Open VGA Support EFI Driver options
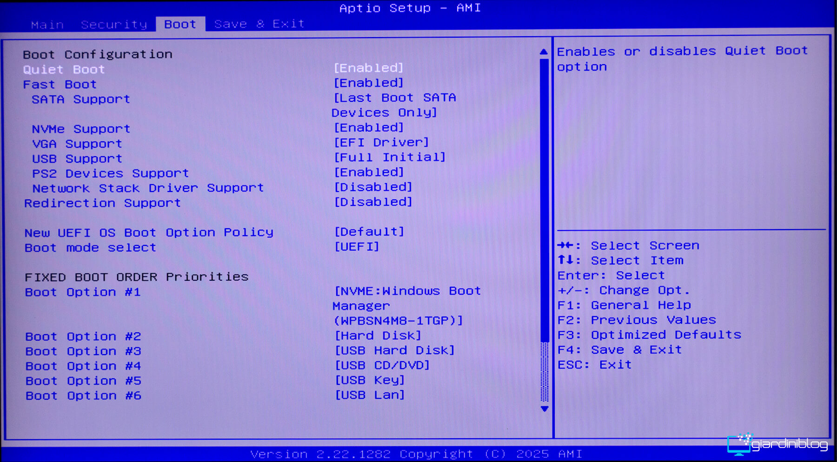The width and height of the screenshot is (837, 462). [381, 143]
